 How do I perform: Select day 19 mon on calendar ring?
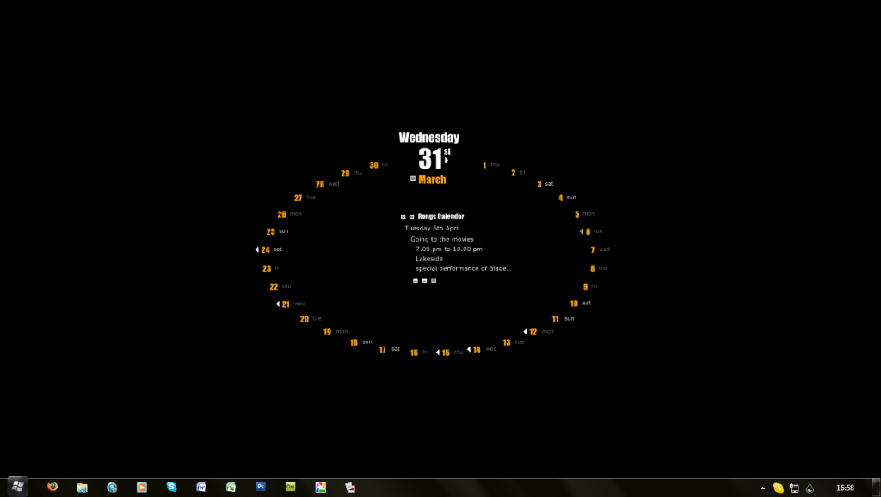336,332
